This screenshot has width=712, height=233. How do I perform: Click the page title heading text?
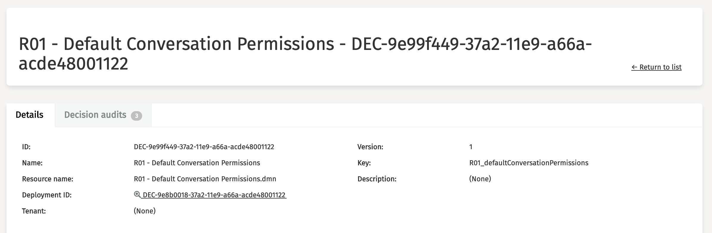305,53
